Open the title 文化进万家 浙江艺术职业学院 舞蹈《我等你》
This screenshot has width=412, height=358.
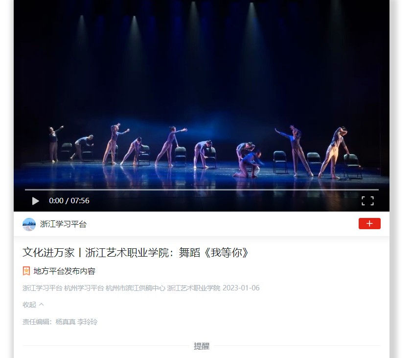tap(136, 253)
